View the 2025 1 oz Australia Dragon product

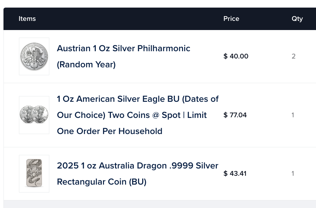click(x=137, y=166)
